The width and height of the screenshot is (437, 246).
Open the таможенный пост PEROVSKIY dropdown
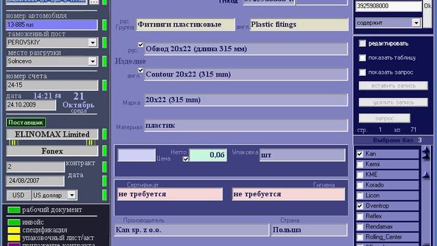[x=93, y=42]
